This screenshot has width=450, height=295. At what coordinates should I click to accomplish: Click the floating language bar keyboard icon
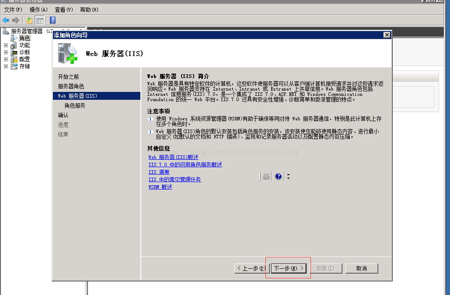tap(266, 176)
